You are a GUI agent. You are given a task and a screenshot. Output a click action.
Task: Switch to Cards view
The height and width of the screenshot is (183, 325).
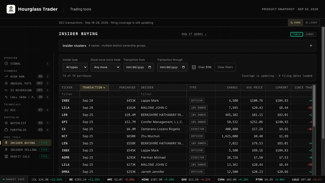[x=310, y=34]
